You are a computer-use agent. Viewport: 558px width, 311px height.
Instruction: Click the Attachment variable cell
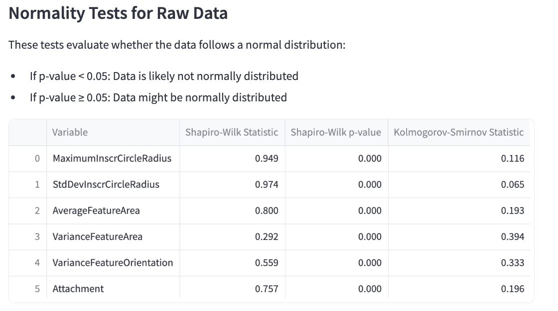click(x=113, y=288)
